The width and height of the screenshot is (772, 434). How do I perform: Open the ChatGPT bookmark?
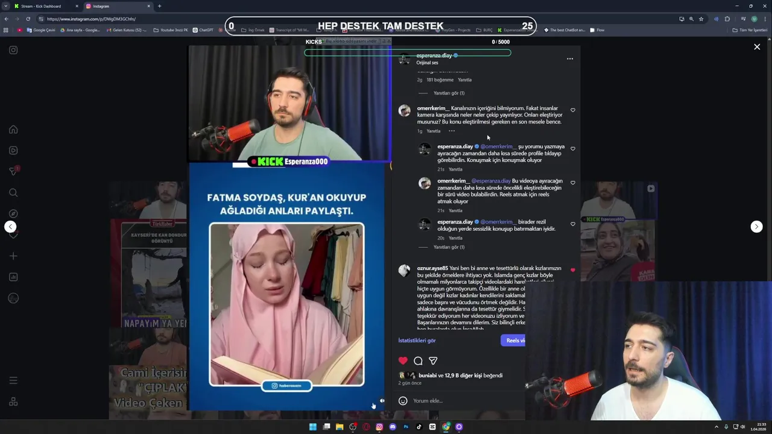coord(203,30)
